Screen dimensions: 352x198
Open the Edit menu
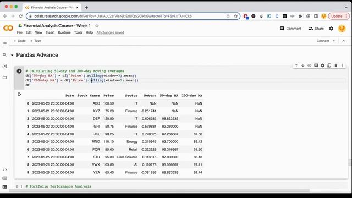pos(29,32)
